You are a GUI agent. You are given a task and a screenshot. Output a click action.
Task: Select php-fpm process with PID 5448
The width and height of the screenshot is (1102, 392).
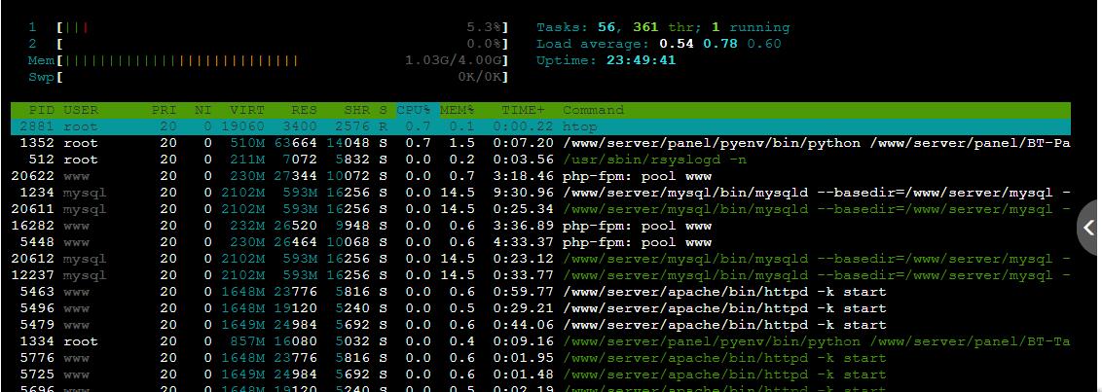[540, 242]
